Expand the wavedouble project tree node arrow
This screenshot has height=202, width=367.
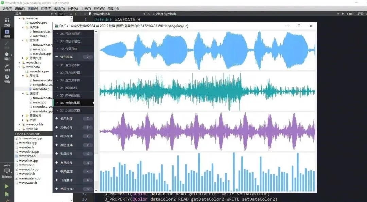pos(19,124)
